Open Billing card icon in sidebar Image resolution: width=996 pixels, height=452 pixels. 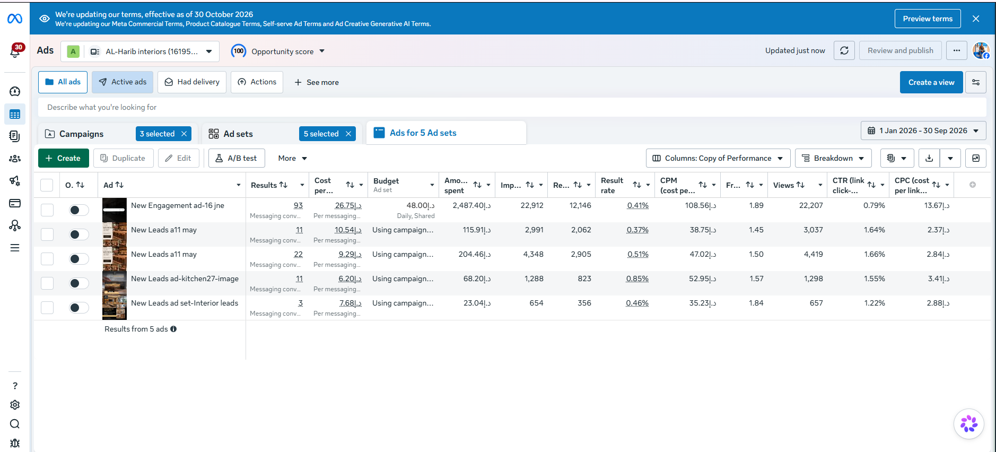pos(15,203)
